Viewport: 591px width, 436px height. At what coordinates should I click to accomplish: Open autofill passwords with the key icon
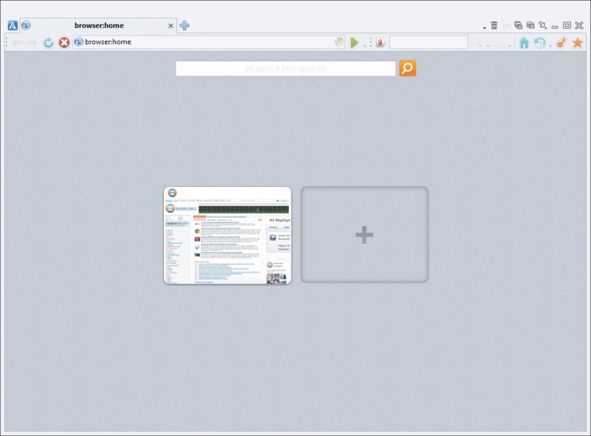[x=561, y=42]
